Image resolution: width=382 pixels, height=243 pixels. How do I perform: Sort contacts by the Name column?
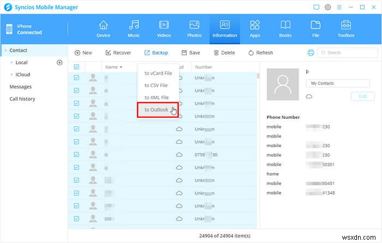coord(114,67)
